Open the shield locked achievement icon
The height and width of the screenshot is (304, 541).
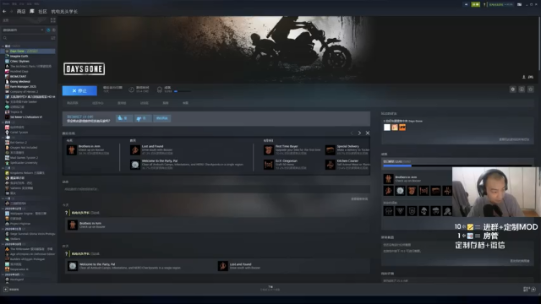412,211
